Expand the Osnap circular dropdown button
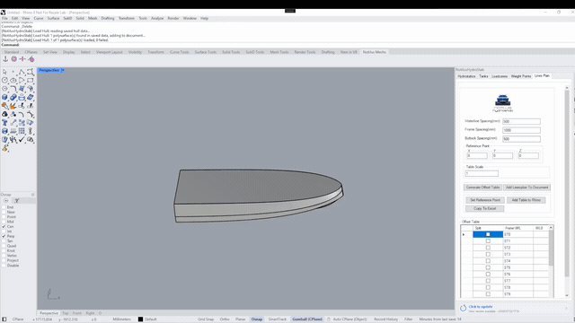The height and width of the screenshot is (323, 575). pyautogui.click(x=6, y=201)
